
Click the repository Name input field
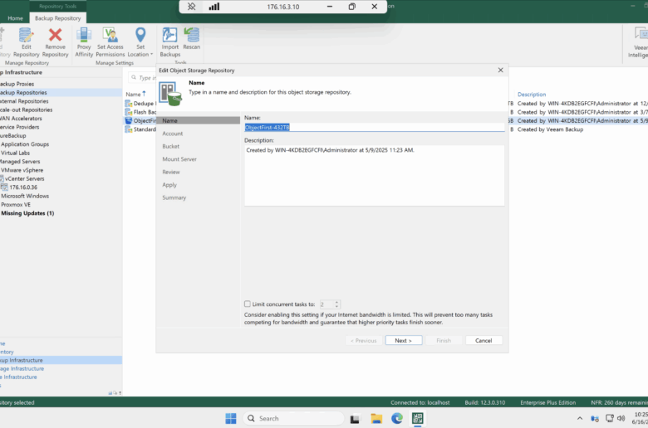pyautogui.click(x=374, y=128)
